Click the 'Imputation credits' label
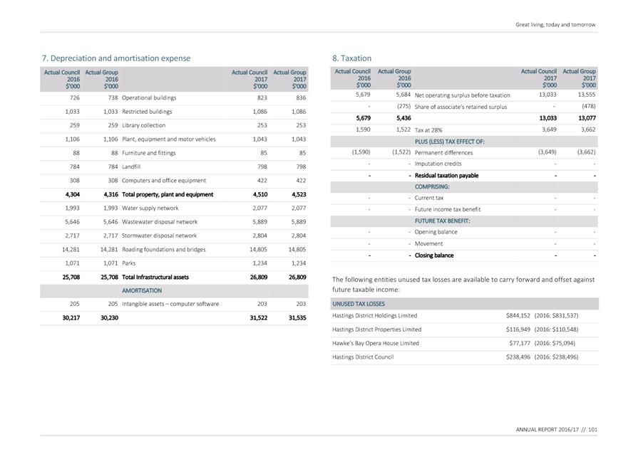This screenshot has width=638, height=454. pyautogui.click(x=438, y=164)
